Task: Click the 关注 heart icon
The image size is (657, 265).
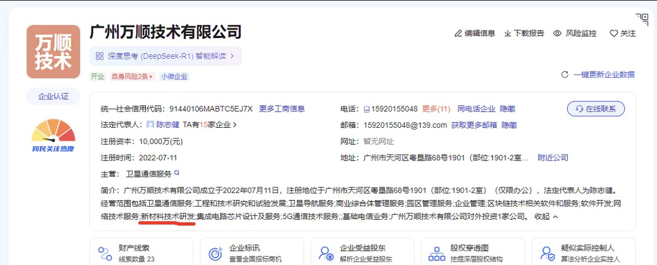Action: point(613,34)
